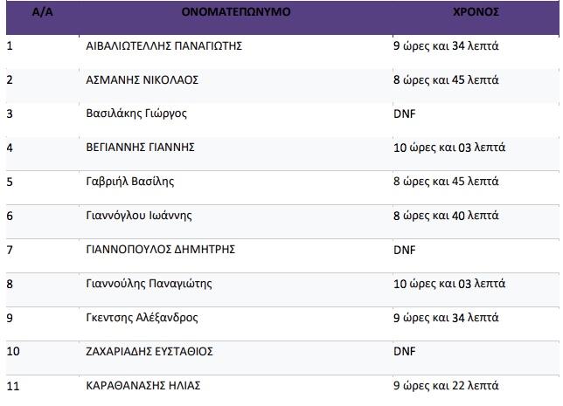Click the ΧΡΟΝΟΣ column header
Screen dimensions: 563x406
[x=476, y=12]
